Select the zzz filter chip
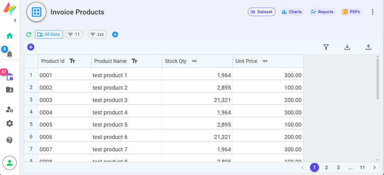 pyautogui.click(x=97, y=35)
